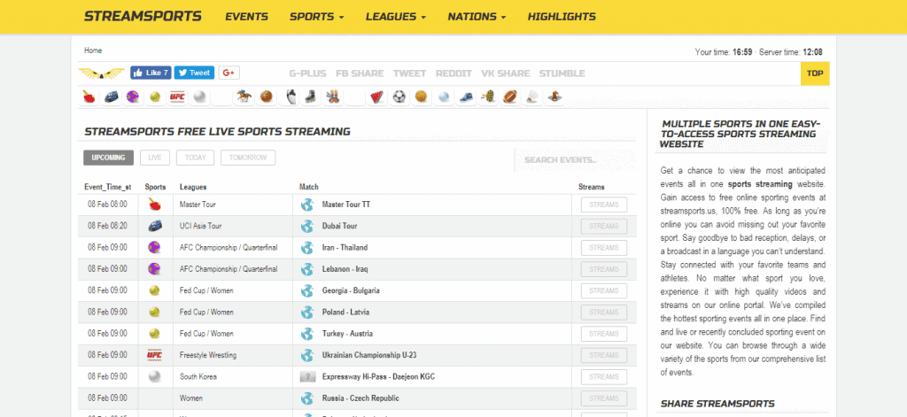Click the flag icon beside Expressway Hi-Pass match

tap(307, 377)
